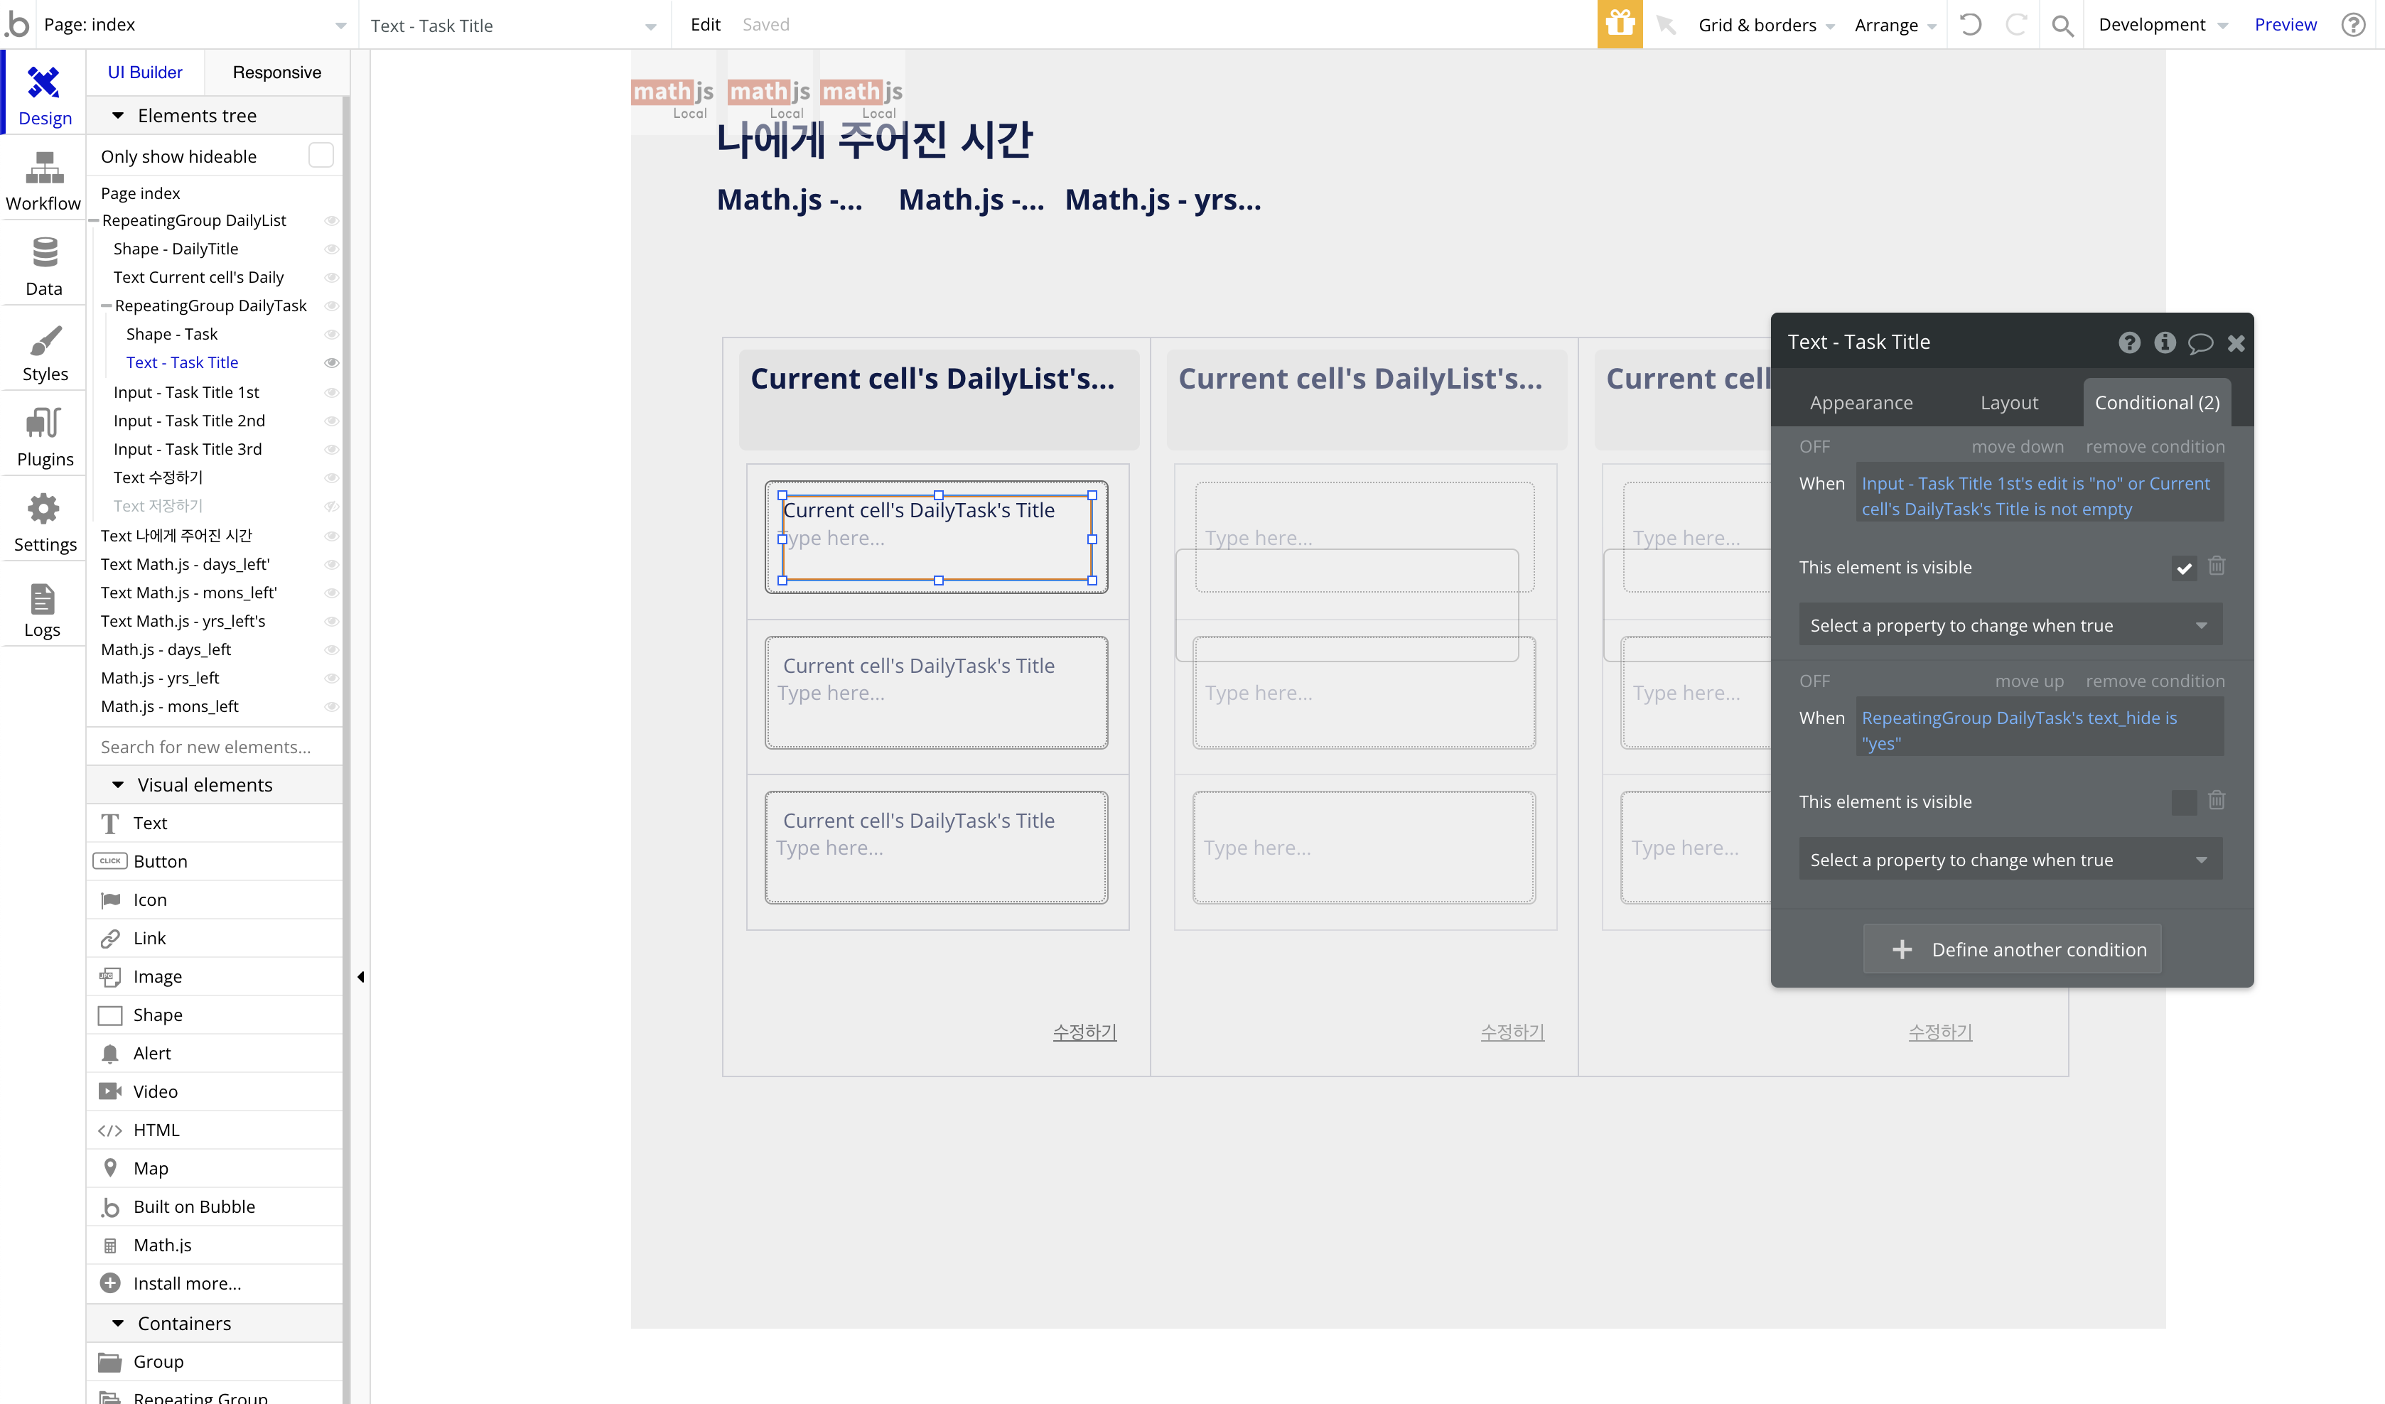This screenshot has height=1404, width=2385.
Task: Click Define another condition button
Action: pyautogui.click(x=2012, y=949)
